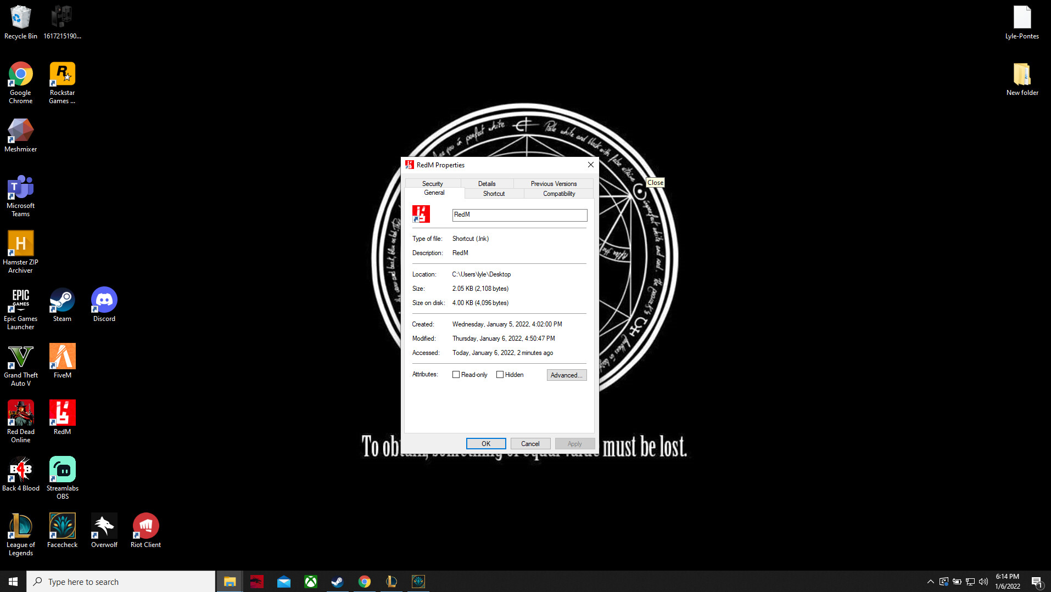This screenshot has height=592, width=1051.
Task: Select the Overwolf desktop shortcut
Action: 104,531
